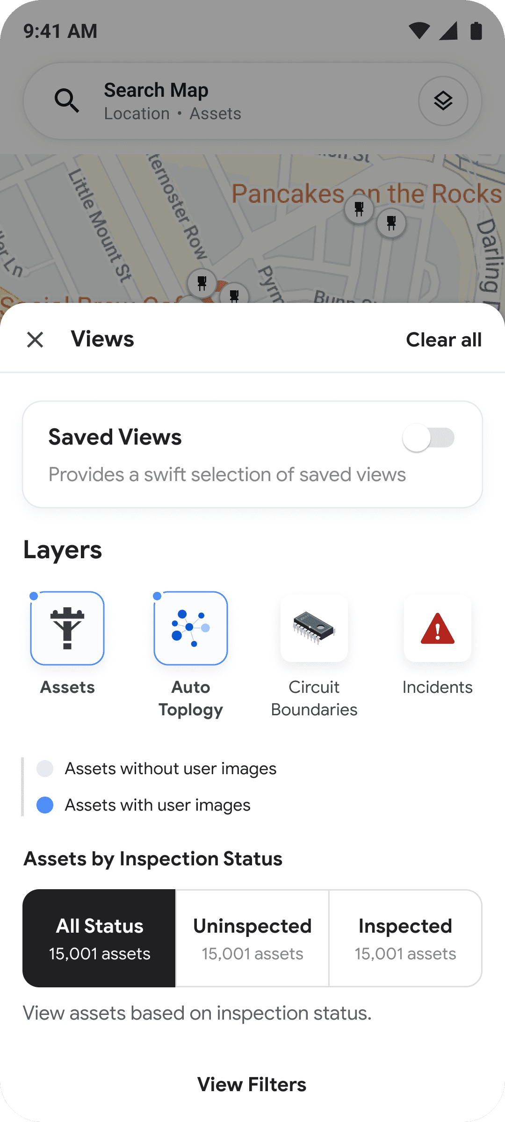Viewport: 505px width, 1122px height.
Task: Click the blue Assets with user images dot
Action: tap(45, 805)
